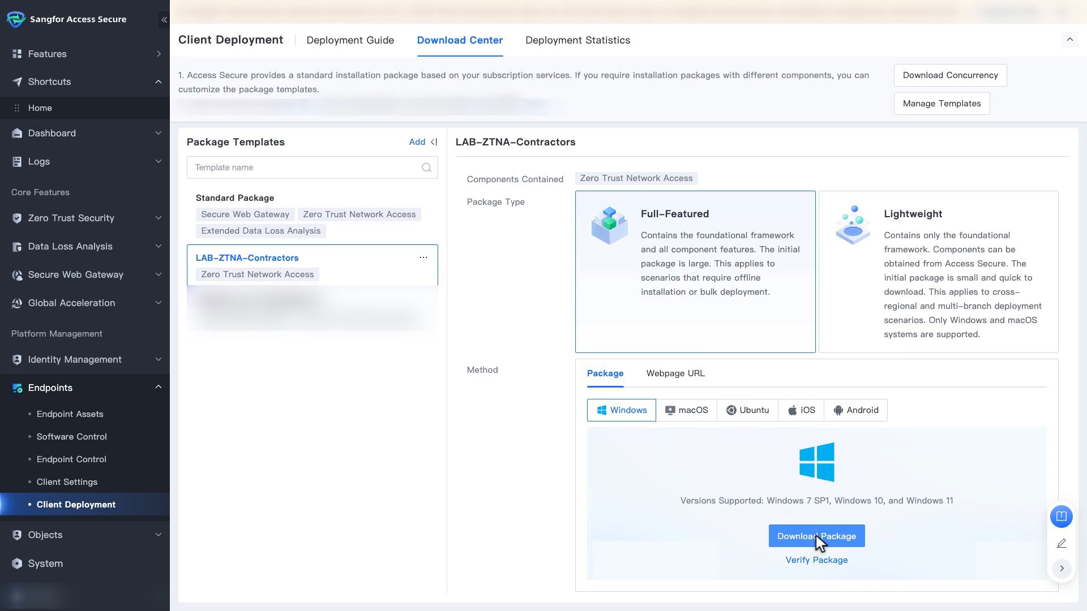Click the Objects icon in sidebar
The height and width of the screenshot is (611, 1087).
point(17,535)
